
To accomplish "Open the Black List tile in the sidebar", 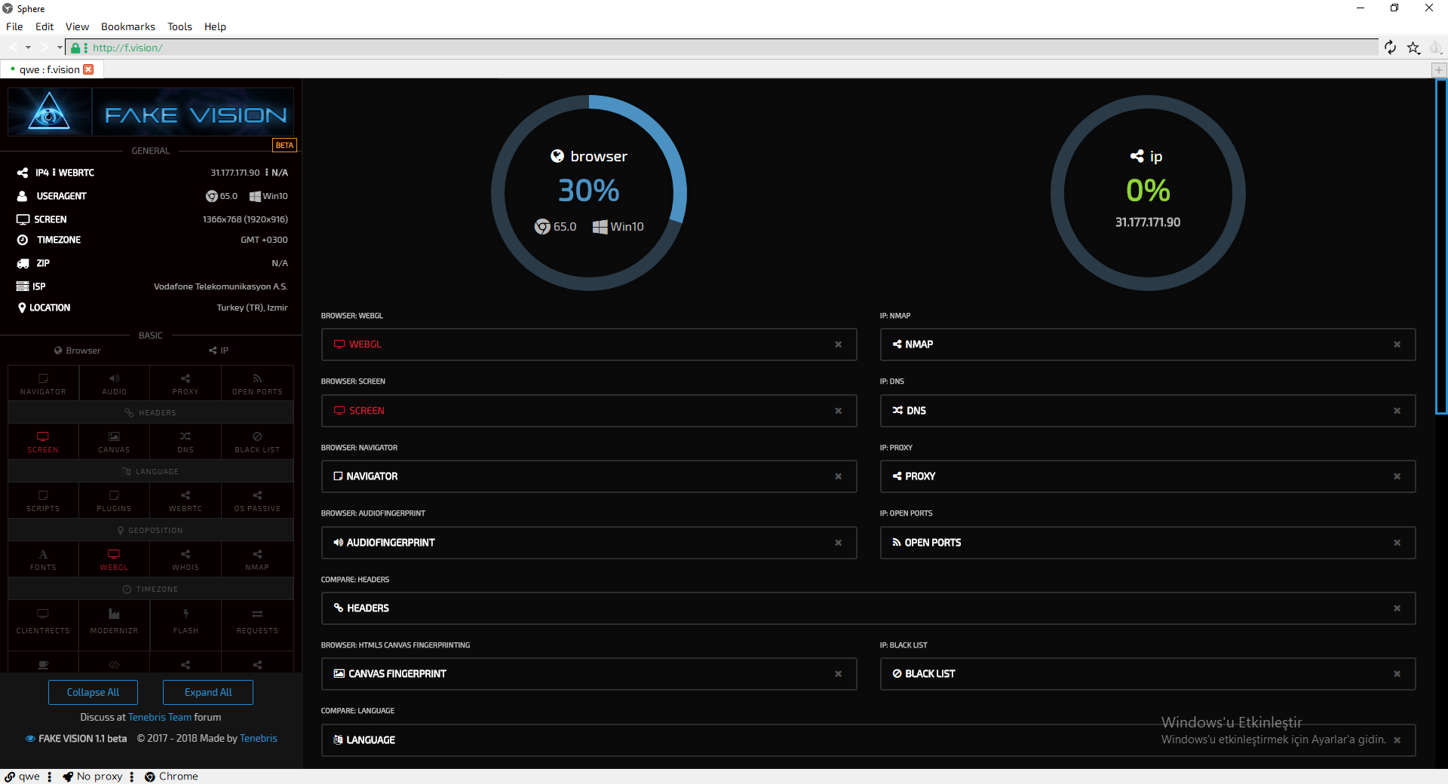I will click(257, 442).
